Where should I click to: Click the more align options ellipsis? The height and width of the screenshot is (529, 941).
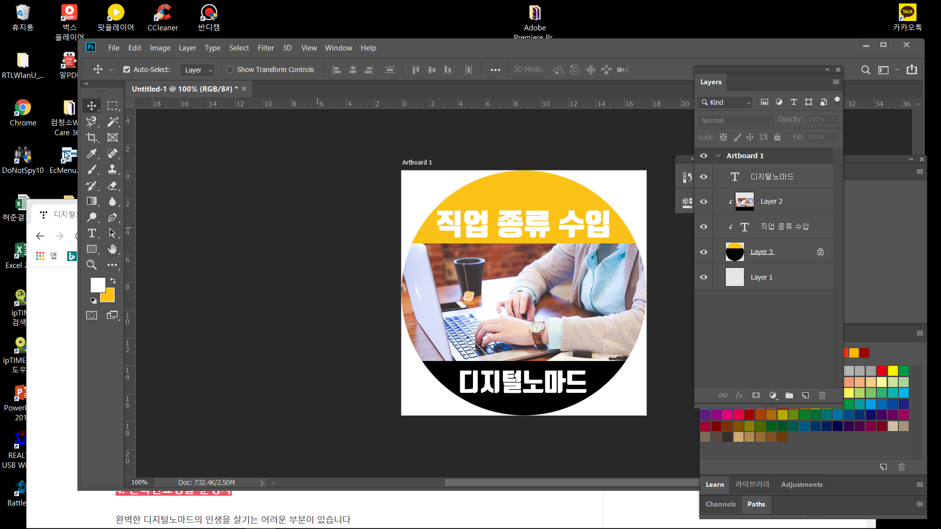tap(495, 70)
